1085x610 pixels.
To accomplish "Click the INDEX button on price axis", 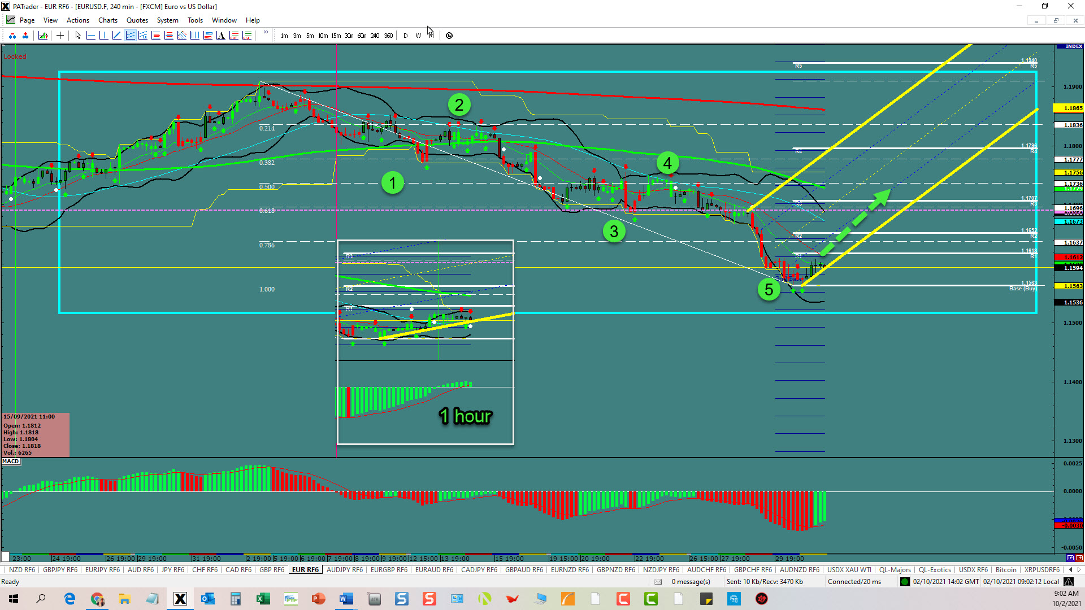I will click(x=1070, y=46).
